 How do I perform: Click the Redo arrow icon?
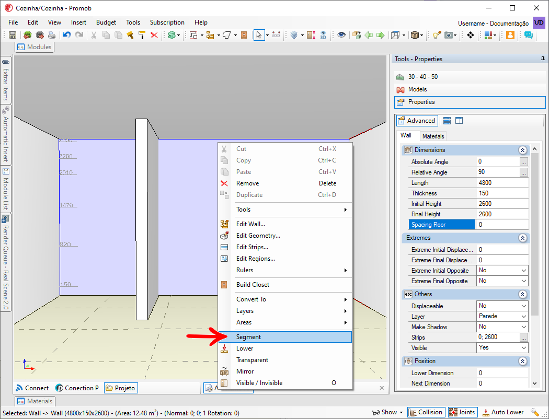pos(79,34)
